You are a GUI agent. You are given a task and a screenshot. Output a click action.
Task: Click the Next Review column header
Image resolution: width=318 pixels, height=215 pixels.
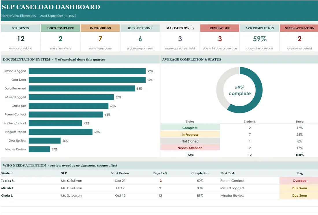[x=120, y=173]
